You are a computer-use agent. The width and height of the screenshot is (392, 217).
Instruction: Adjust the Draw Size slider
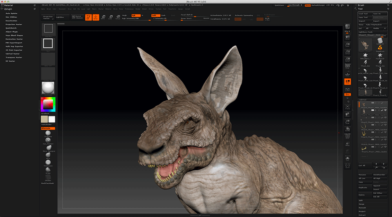[x=195, y=18]
